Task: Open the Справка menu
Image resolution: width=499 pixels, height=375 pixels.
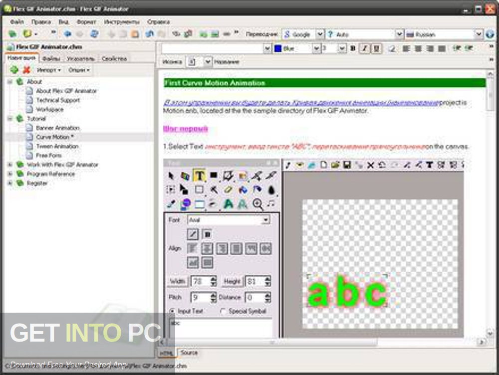Action: coord(158,22)
